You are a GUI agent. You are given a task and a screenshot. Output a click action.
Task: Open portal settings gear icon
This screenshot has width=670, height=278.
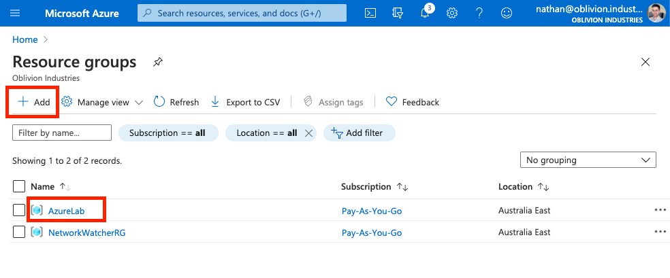[x=452, y=13]
